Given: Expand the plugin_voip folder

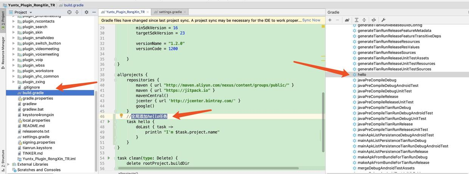Looking at the screenshot, I should tap(14, 60).
